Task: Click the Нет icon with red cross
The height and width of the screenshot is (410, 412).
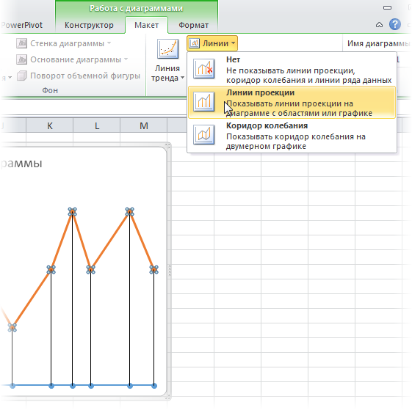Action: pyautogui.click(x=203, y=69)
